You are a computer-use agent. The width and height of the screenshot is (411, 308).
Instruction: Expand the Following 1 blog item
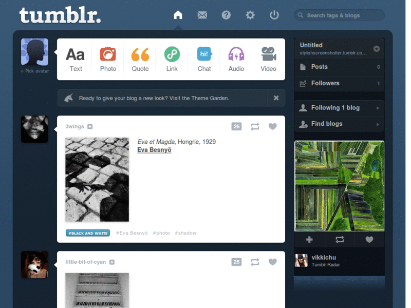point(340,108)
